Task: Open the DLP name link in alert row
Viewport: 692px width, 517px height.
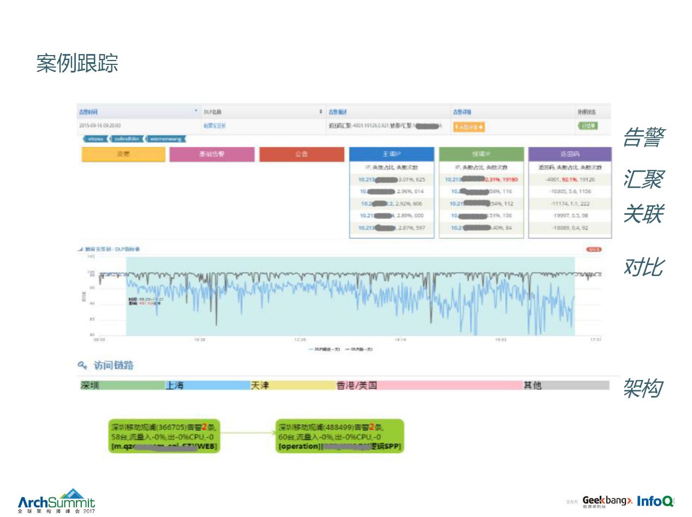Action: [x=214, y=126]
